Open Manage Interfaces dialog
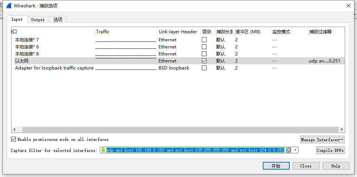 [322, 140]
